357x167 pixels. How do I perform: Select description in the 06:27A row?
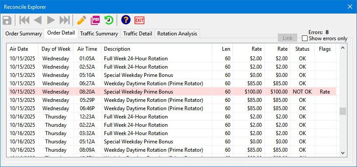coord(156,83)
